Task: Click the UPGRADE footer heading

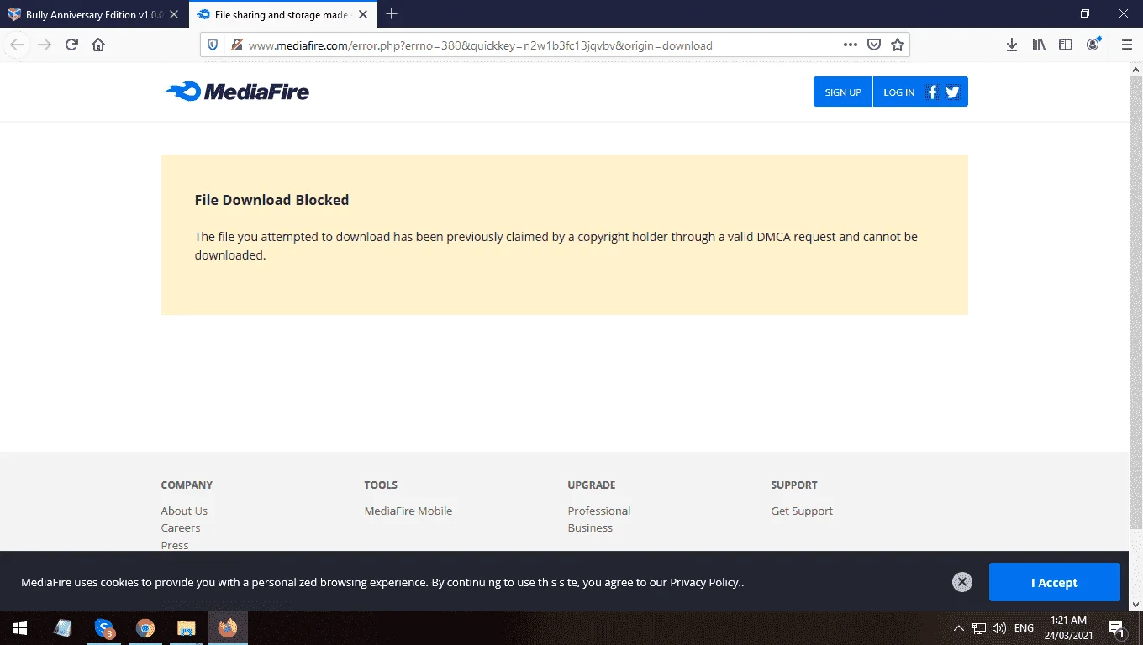Action: pyautogui.click(x=592, y=485)
